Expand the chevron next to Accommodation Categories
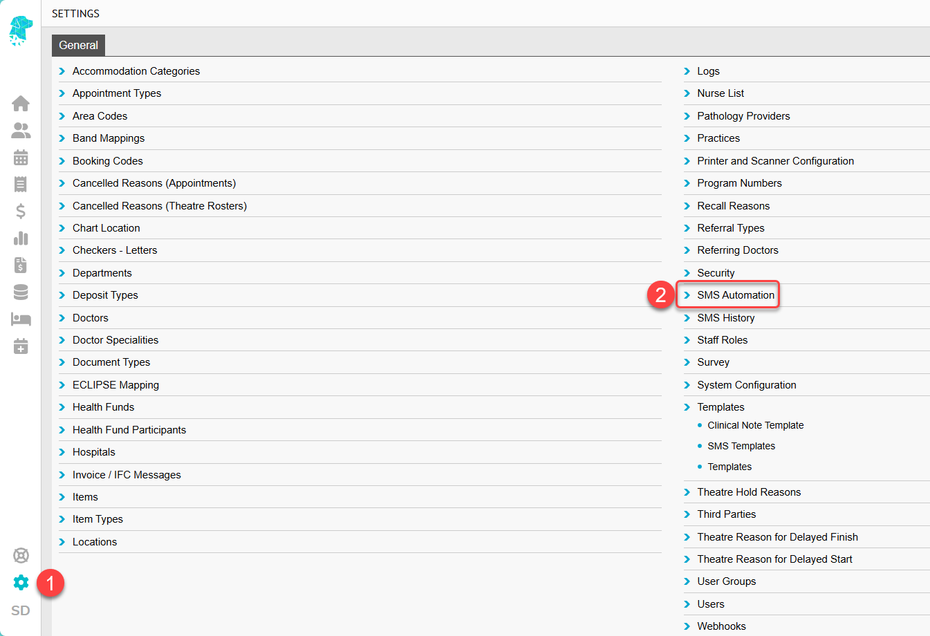This screenshot has width=930, height=636. [62, 71]
